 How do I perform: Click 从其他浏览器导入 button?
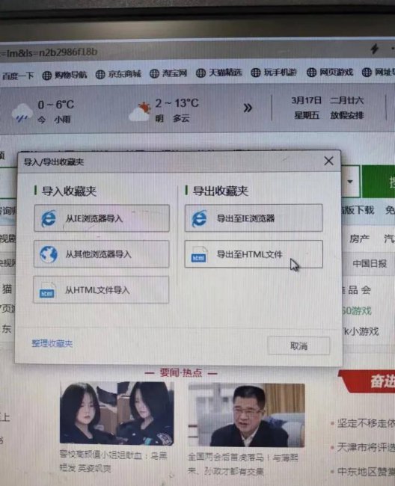102,254
